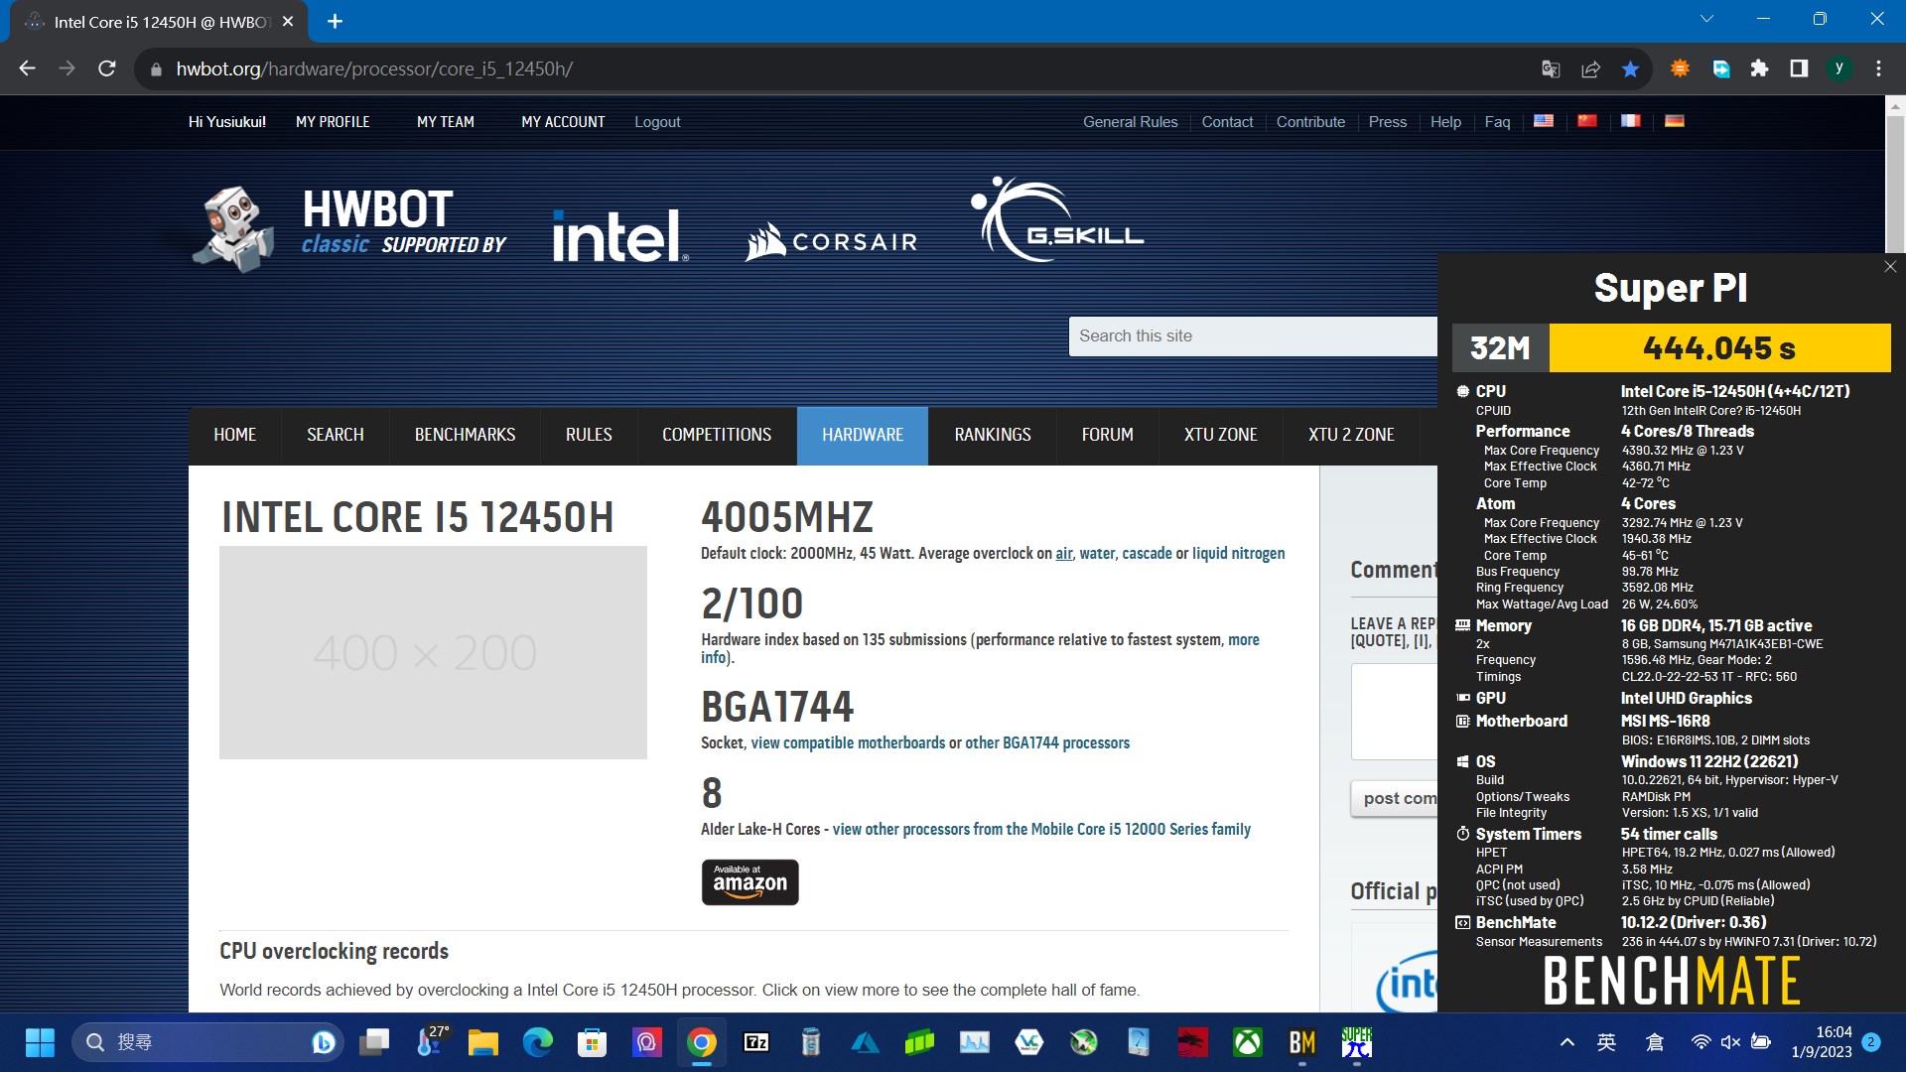Open the Chrome three-dot menu
The width and height of the screenshot is (1906, 1072).
pyautogui.click(x=1878, y=68)
